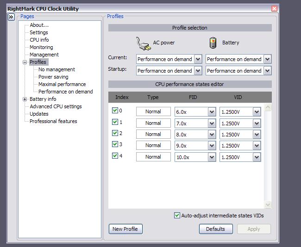The width and height of the screenshot is (301, 247).
Task: Open FID dropdown showing 8.0x
Action: (212, 135)
